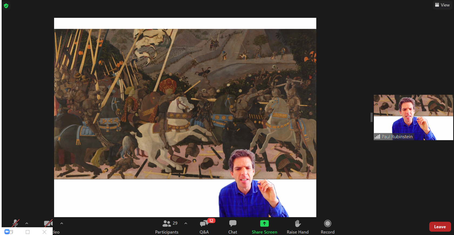Expand audio settings arrow beside microphone
This screenshot has height=235, width=454.
[x=27, y=223]
